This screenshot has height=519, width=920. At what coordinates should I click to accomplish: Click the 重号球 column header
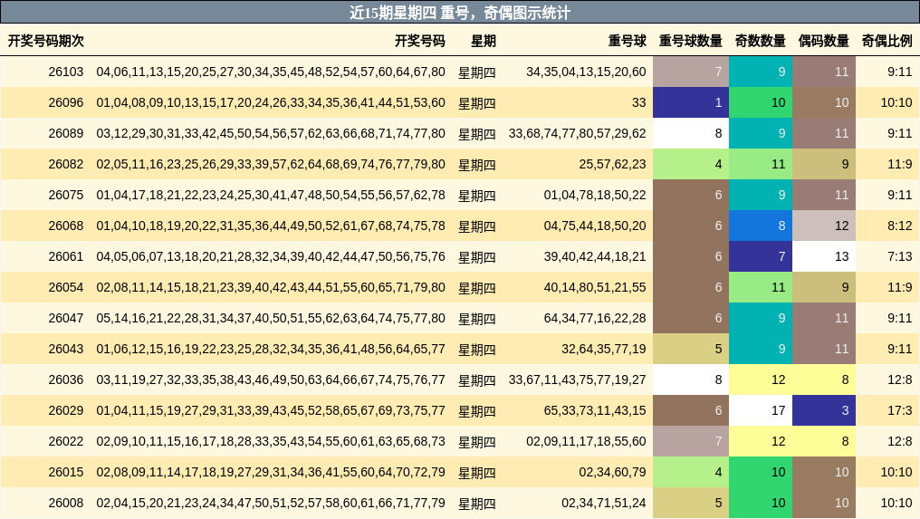click(627, 41)
